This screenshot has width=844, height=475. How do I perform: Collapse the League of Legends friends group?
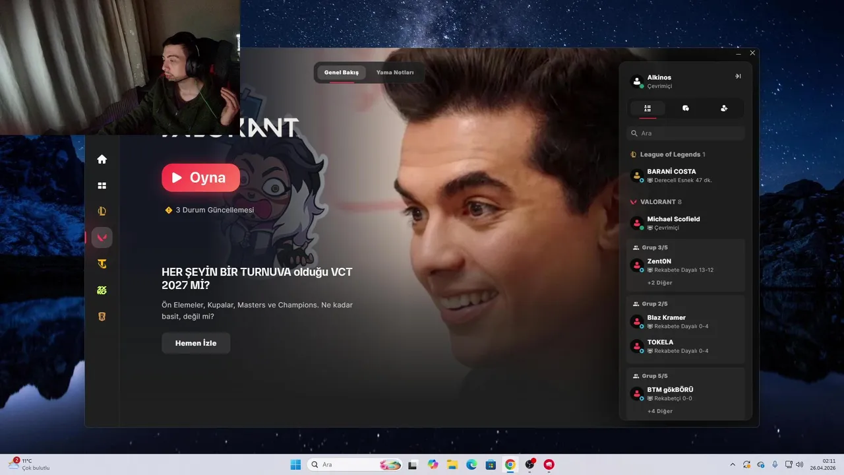pos(667,154)
